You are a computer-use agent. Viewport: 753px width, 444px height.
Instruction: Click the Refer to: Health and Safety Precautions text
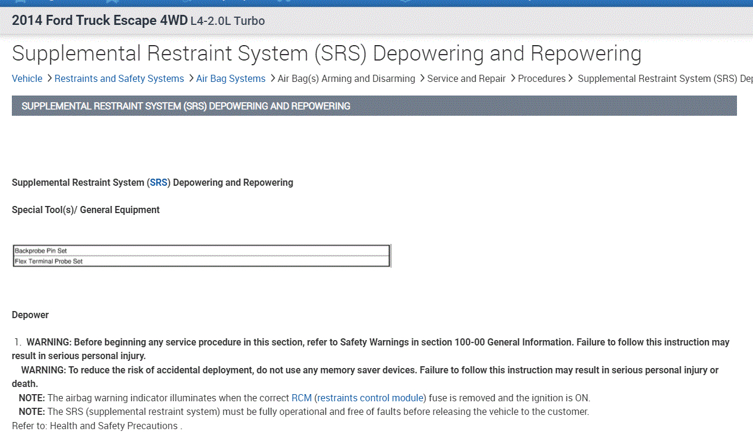click(x=97, y=426)
